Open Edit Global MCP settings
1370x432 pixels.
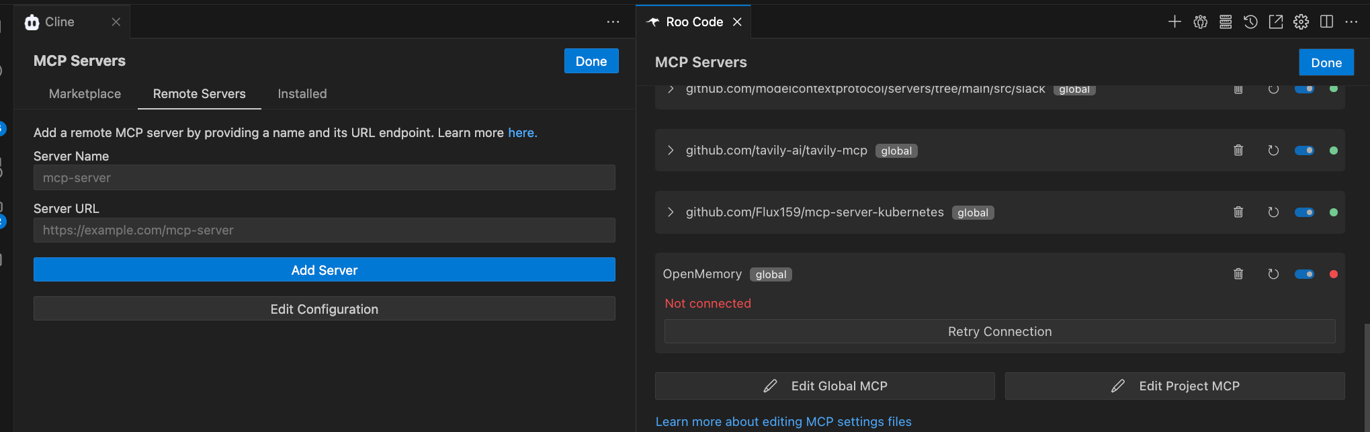[825, 386]
